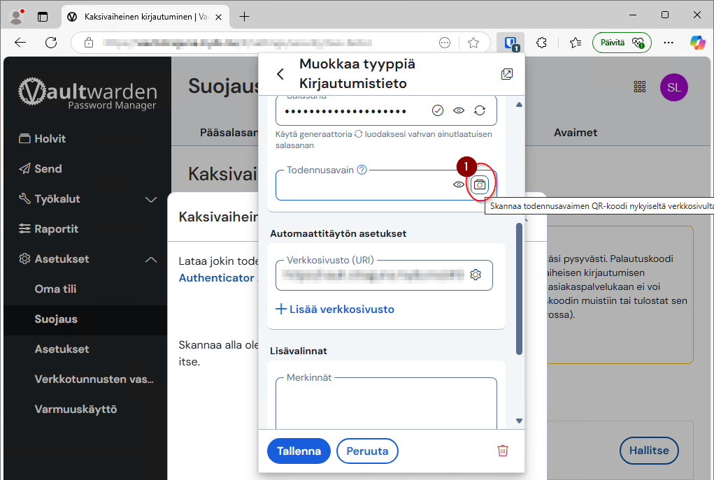Add this page to favorites star
The width and height of the screenshot is (714, 480).
tap(473, 43)
